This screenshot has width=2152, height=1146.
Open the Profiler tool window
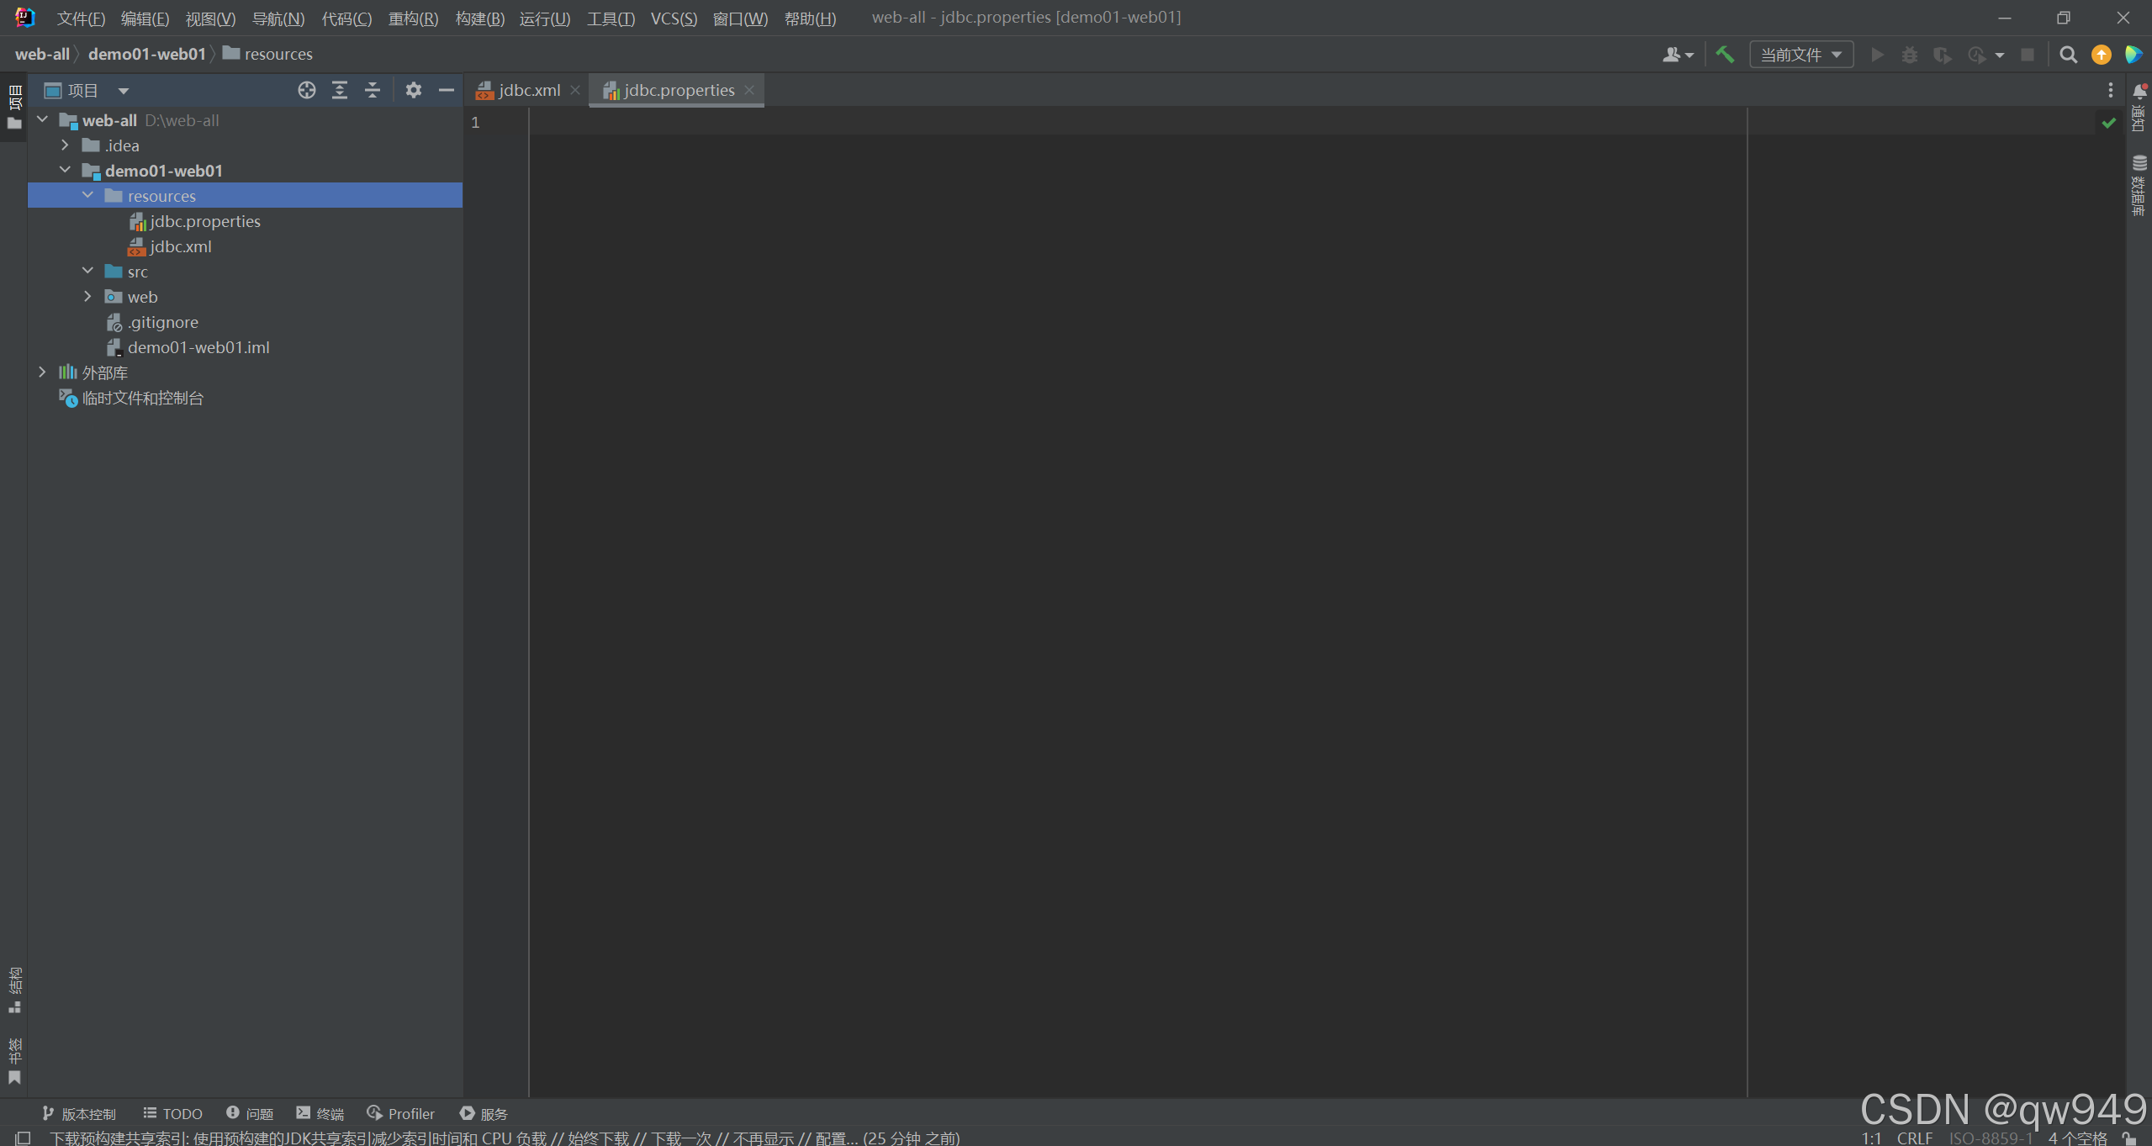(401, 1113)
